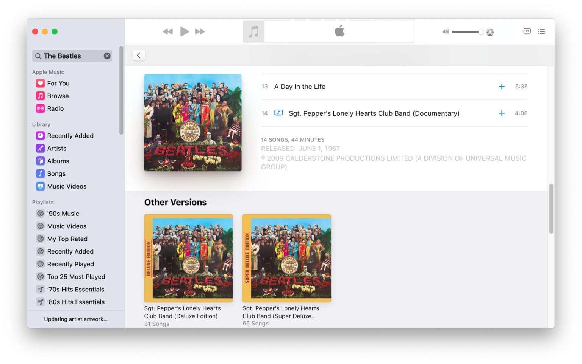582x364 pixels.
Task: Add the Documentary video to library
Action: pos(501,113)
